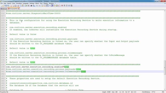
Task: Show the document map panel icon
Action: point(57,6)
